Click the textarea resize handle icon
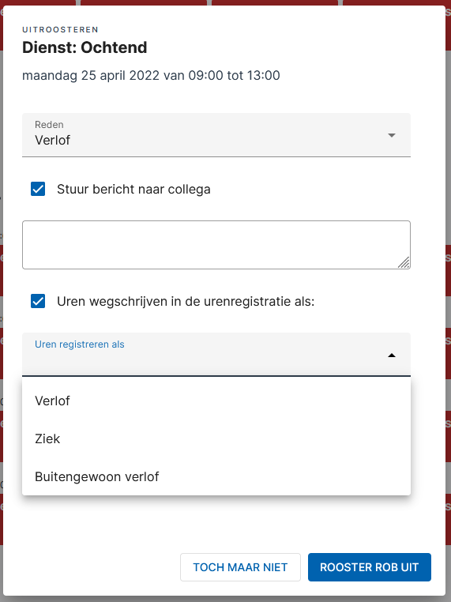The width and height of the screenshot is (451, 602). pos(404,262)
